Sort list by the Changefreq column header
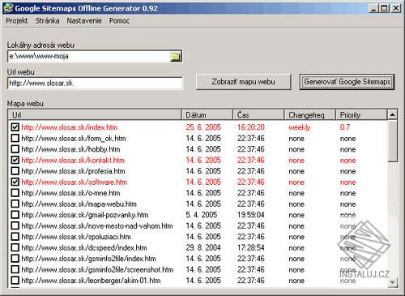 (x=310, y=115)
